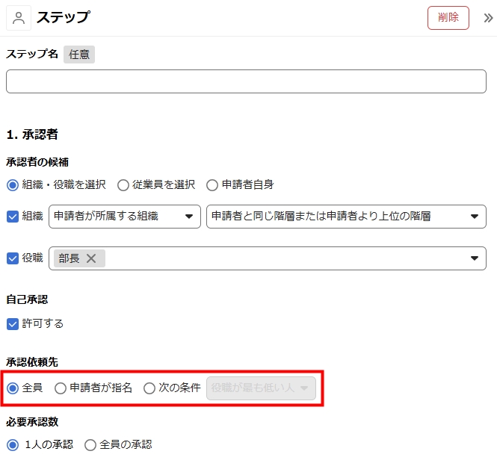
Task: Select 次の条件 radio button
Action: tap(149, 388)
